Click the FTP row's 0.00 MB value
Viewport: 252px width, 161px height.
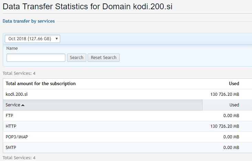(231, 116)
